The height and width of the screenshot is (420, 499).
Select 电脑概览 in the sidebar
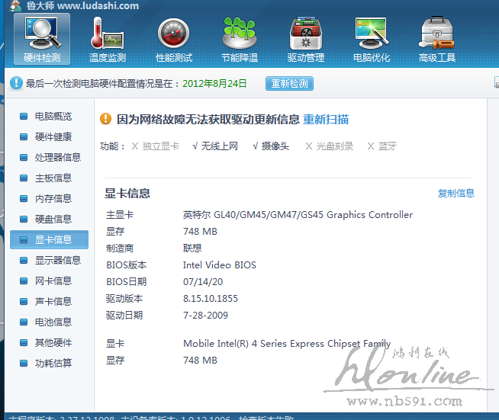click(53, 117)
